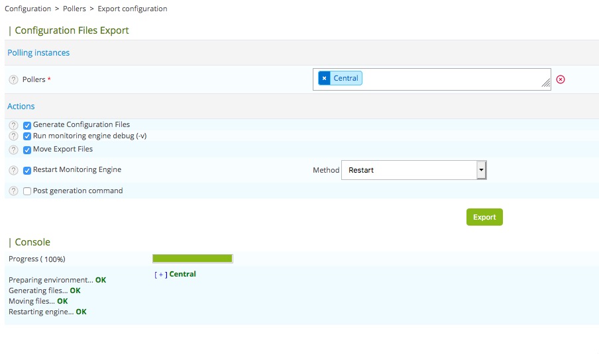Viewport: 599px width, 354px height.
Task: Click help icon beside Run monitoring engine debug
Action: pos(13,136)
